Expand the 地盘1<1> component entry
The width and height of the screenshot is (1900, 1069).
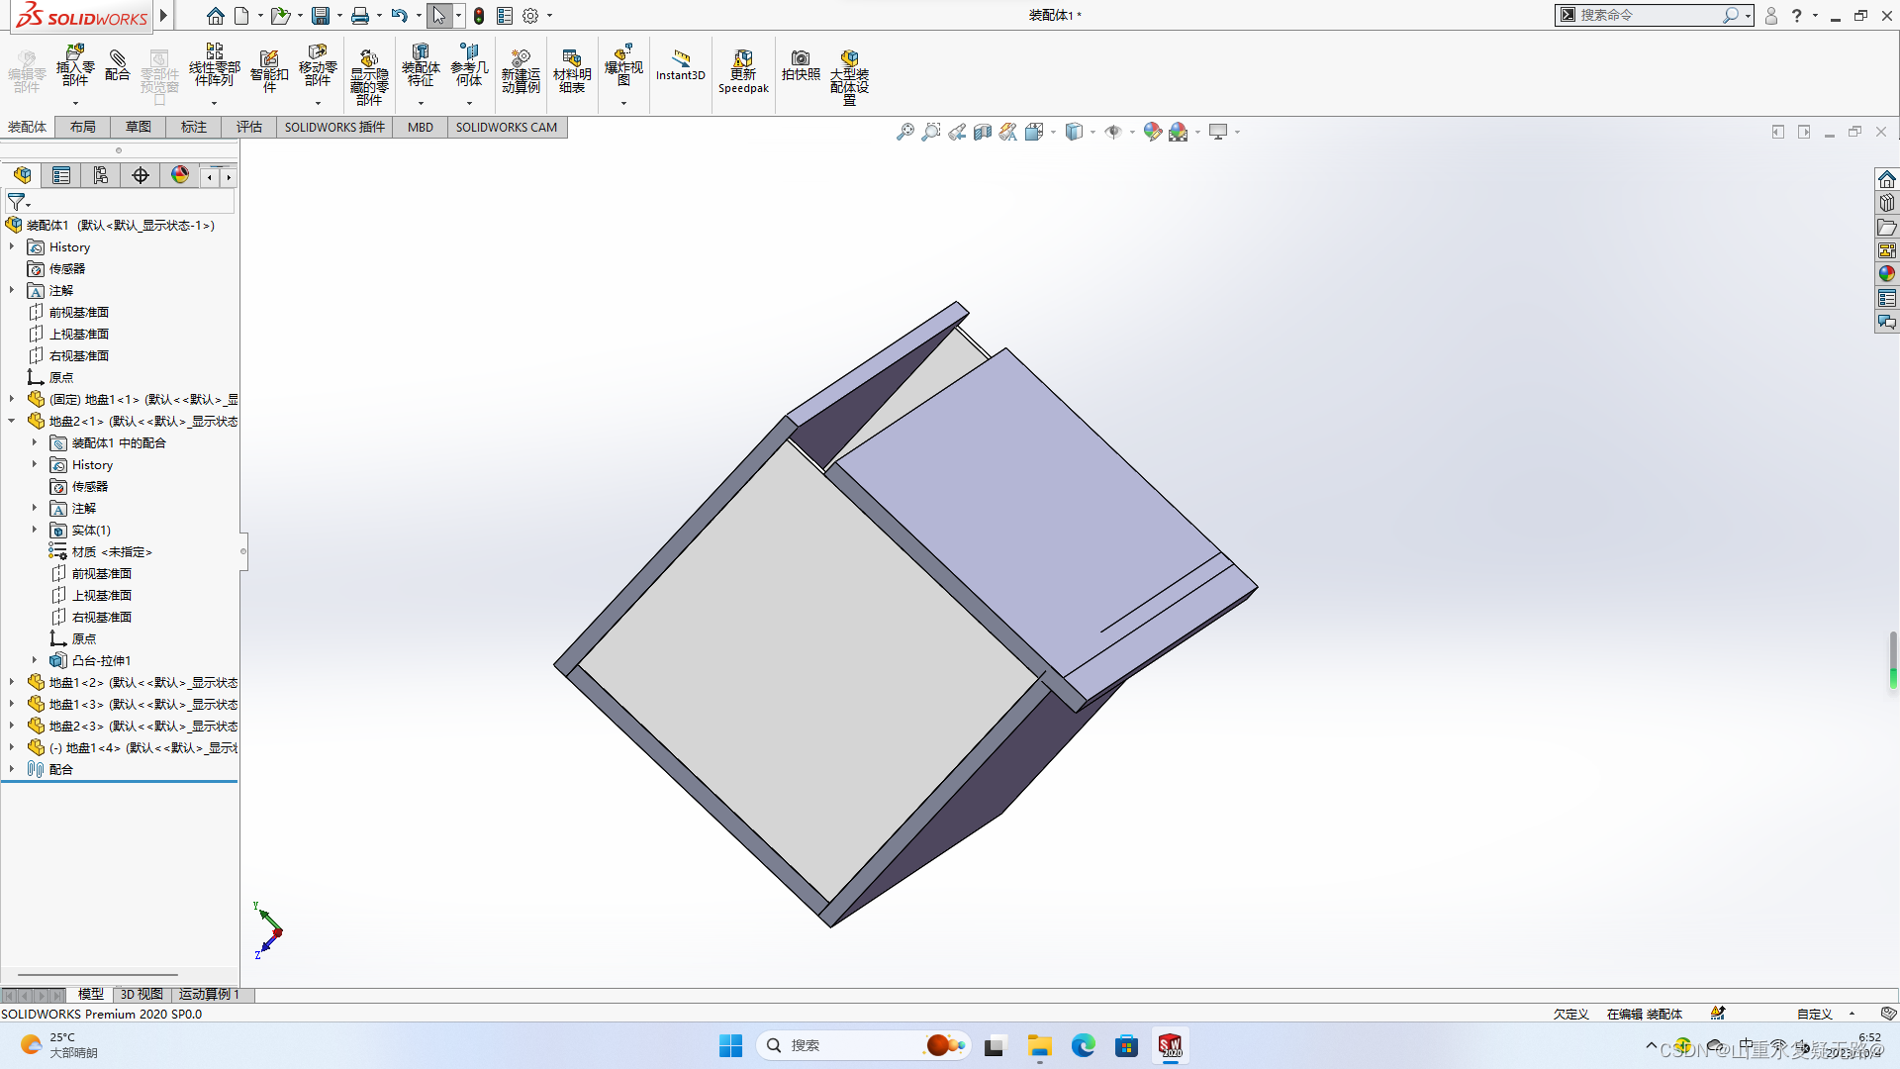12,398
